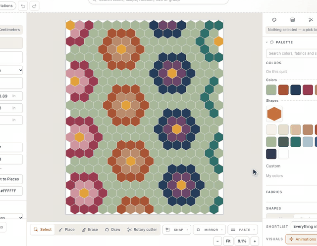Pick the dark slate green swatch
This screenshot has height=246, width=317.
pos(283,142)
